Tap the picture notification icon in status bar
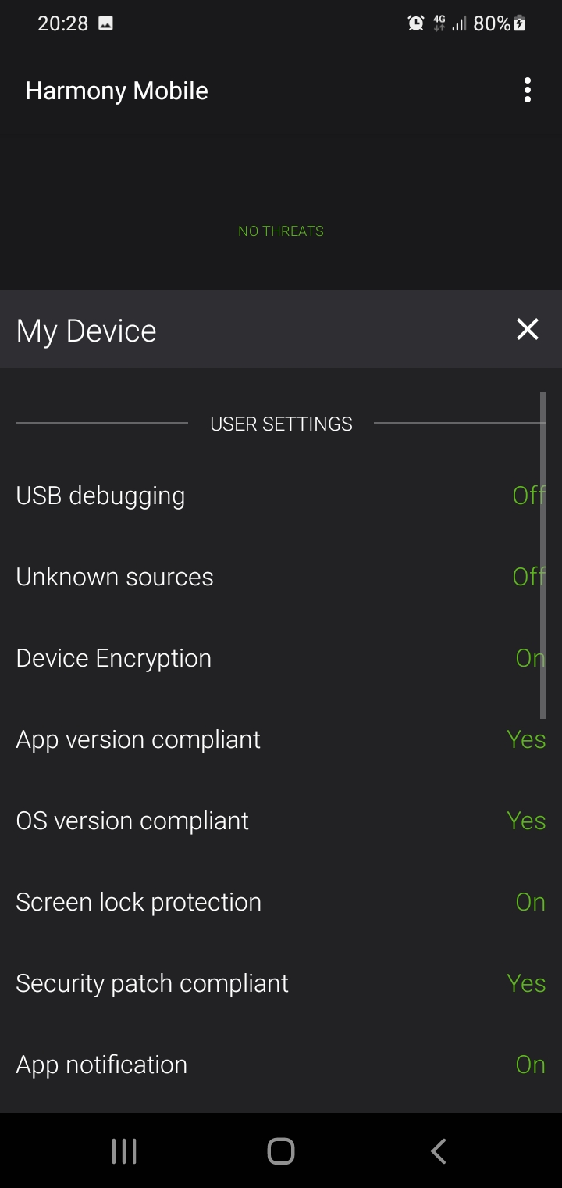The height and width of the screenshot is (1188, 562). pyautogui.click(x=106, y=23)
